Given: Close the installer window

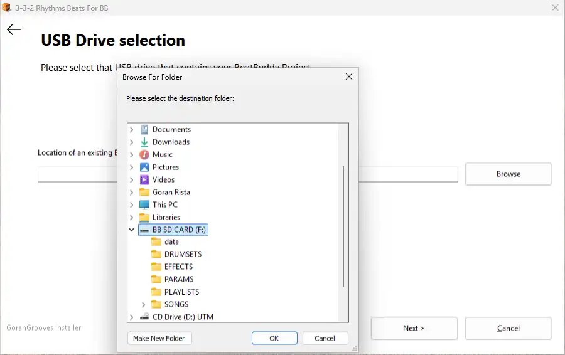Looking at the screenshot, I should pyautogui.click(x=556, y=8).
